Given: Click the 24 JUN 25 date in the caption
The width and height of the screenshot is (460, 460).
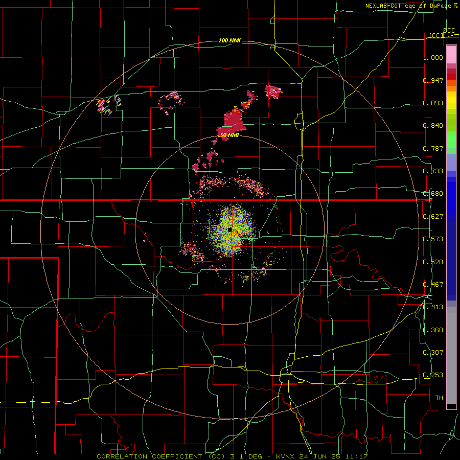Looking at the screenshot, I should click(321, 456).
